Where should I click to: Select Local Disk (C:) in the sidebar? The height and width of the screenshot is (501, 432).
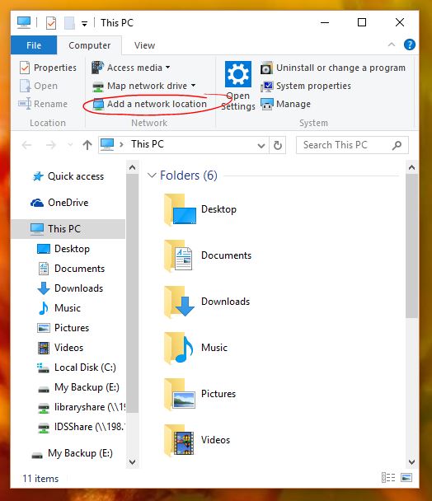(x=77, y=368)
